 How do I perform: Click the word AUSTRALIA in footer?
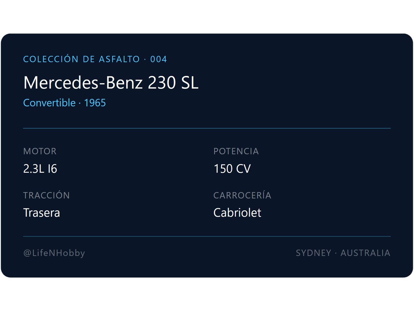tap(365, 253)
